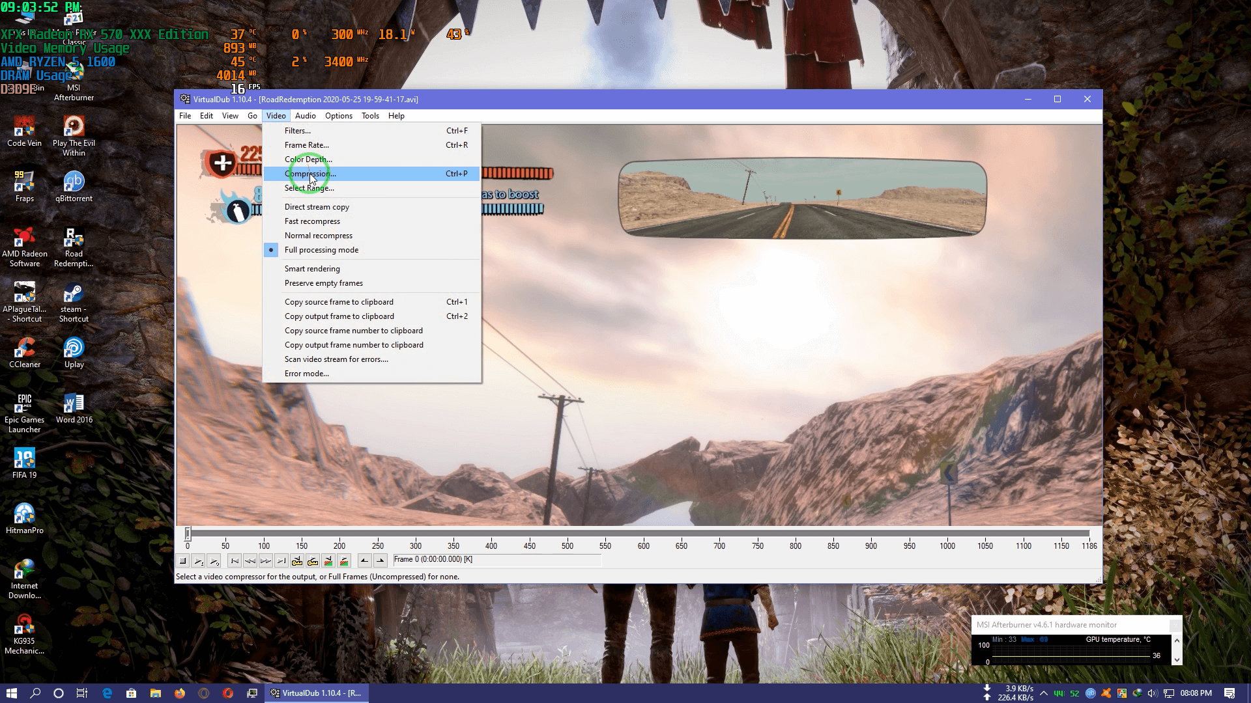Select Full processing mode option
The height and width of the screenshot is (703, 1251).
coord(371,250)
